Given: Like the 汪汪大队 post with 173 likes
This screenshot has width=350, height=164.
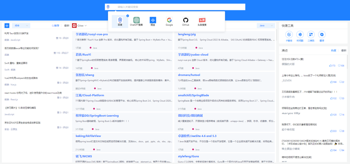Looking at the screenshot, I should [x=332, y=66].
